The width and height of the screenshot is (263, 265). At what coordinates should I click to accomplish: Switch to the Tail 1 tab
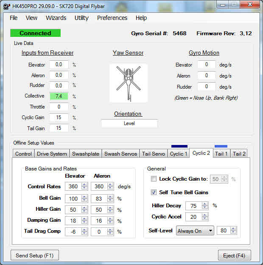(221, 153)
